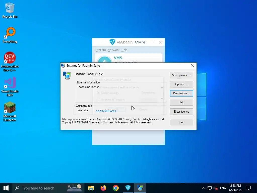Select the Visual Studio 2017 desktop icon
257x193 pixels.
[x=10, y=86]
